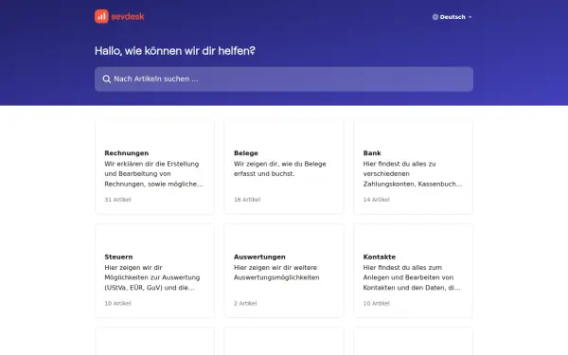
Task: Click 'Wir zeigen dir, wie du Belege' text
Action: pyautogui.click(x=280, y=164)
